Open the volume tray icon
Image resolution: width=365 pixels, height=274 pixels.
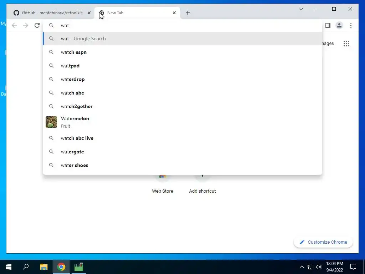[319, 267]
